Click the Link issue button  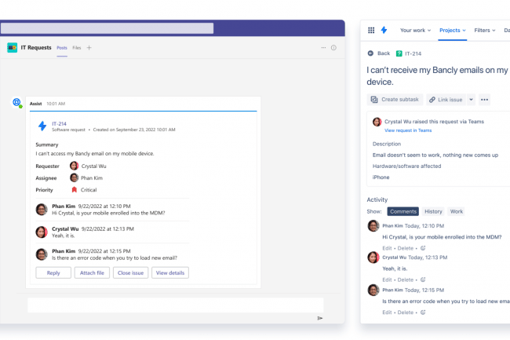(x=446, y=100)
